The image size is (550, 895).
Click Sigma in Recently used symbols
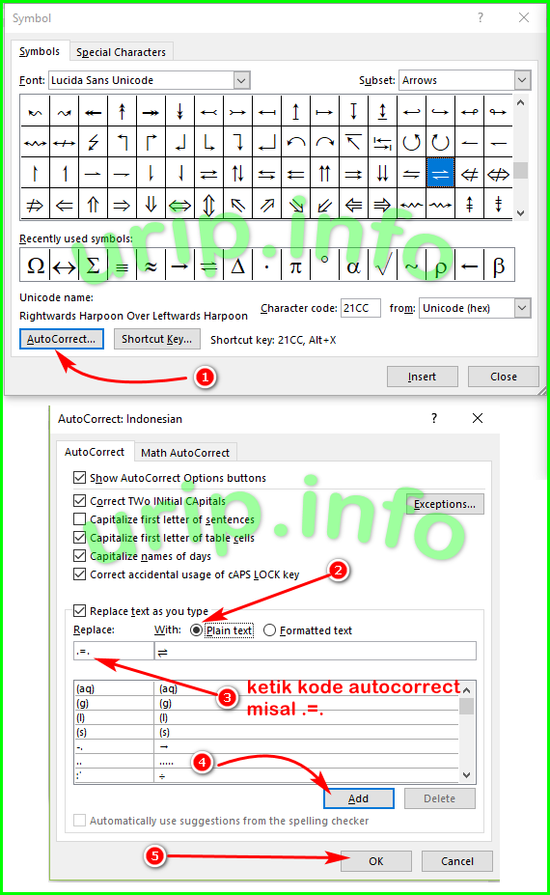(x=93, y=266)
